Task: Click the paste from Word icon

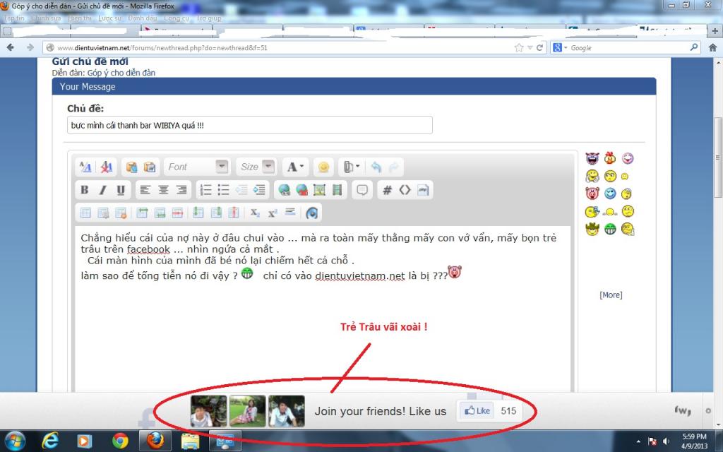Action: point(150,167)
